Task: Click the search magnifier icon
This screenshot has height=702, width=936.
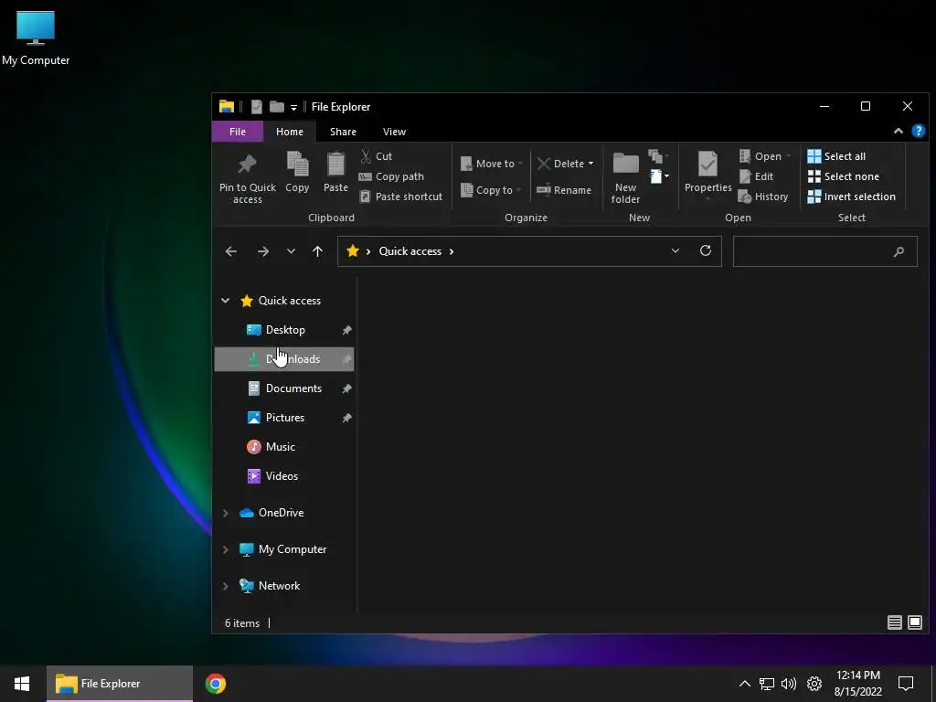Action: pos(899,252)
